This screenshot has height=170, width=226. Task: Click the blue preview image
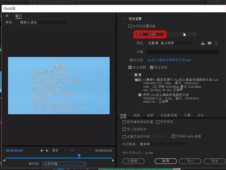(59, 85)
